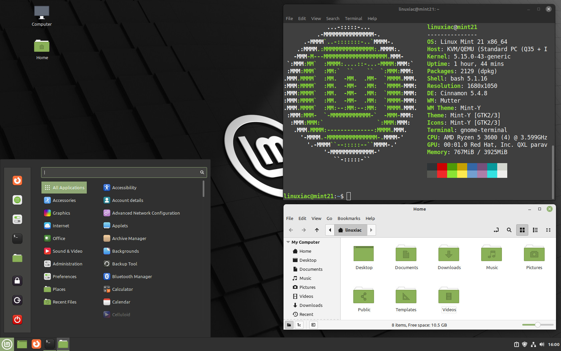Open the File menu in file manager
Viewport: 561px width, 351px height.
tap(290, 218)
